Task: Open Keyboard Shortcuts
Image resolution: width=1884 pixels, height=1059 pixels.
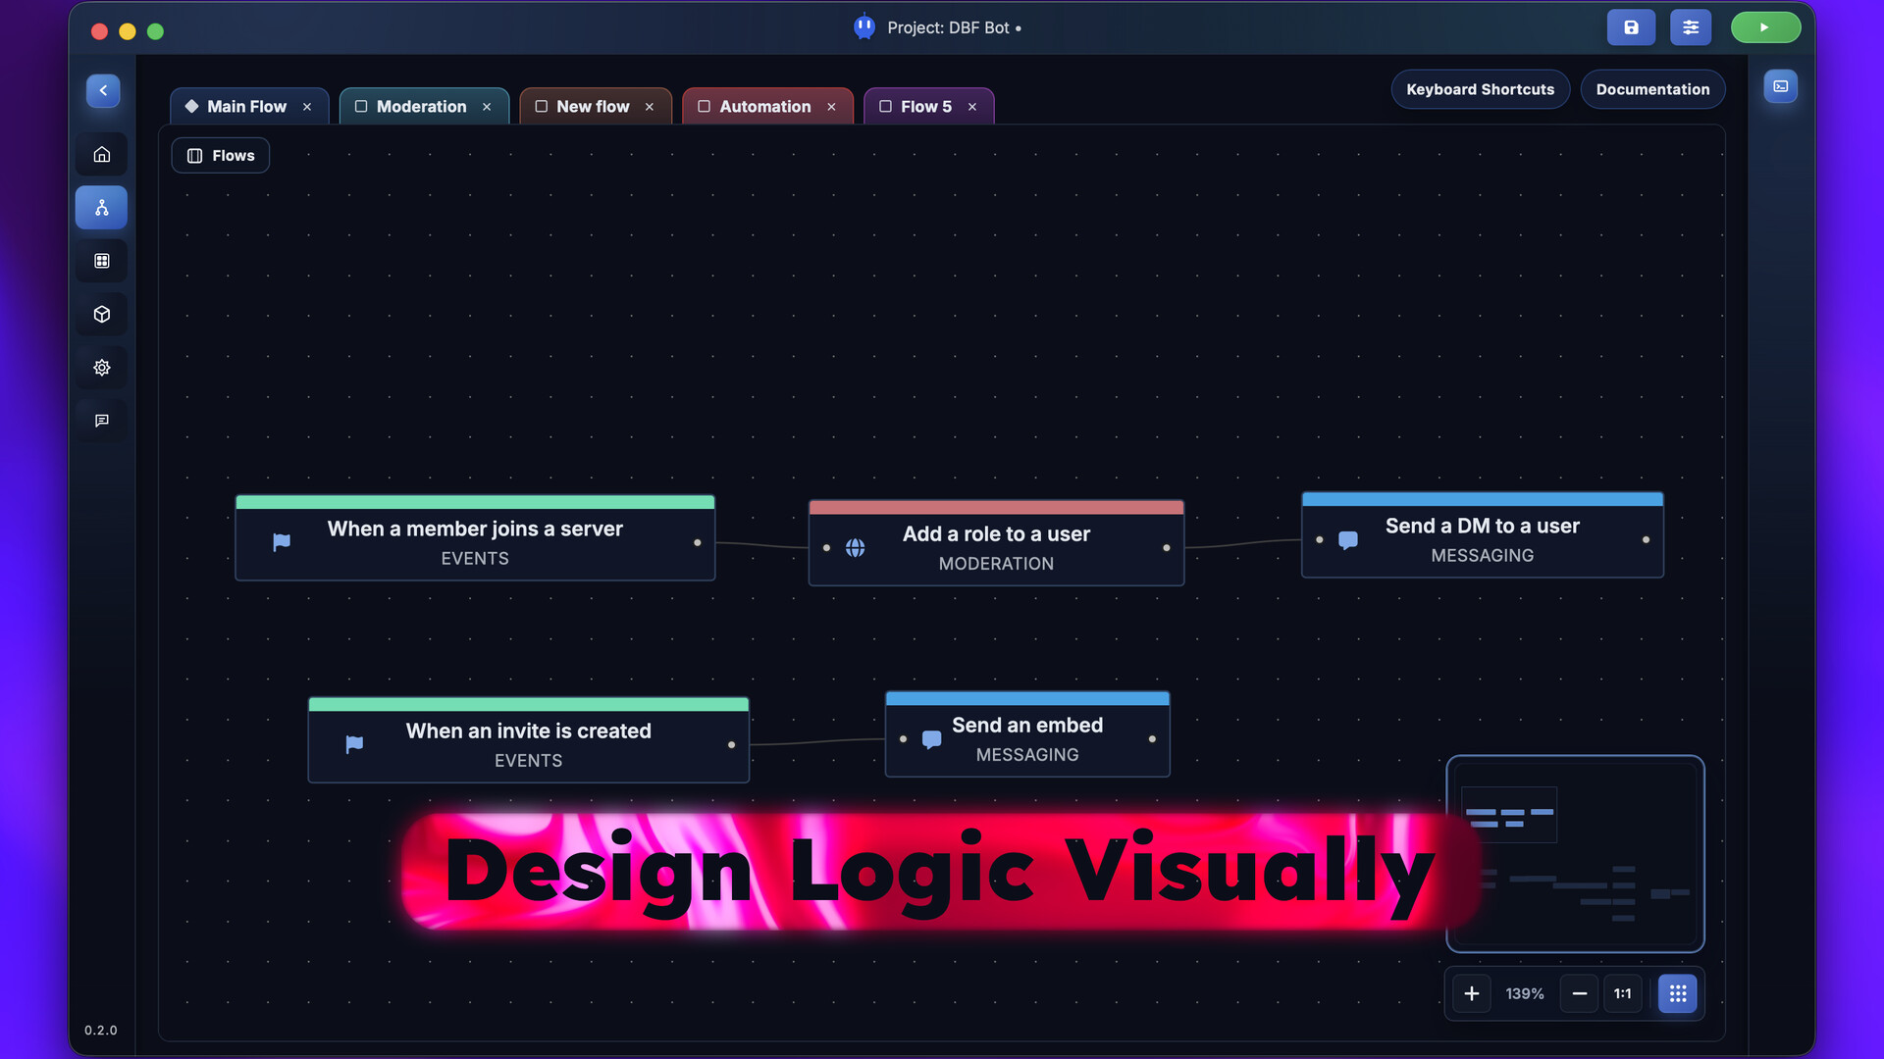Action: point(1480,89)
